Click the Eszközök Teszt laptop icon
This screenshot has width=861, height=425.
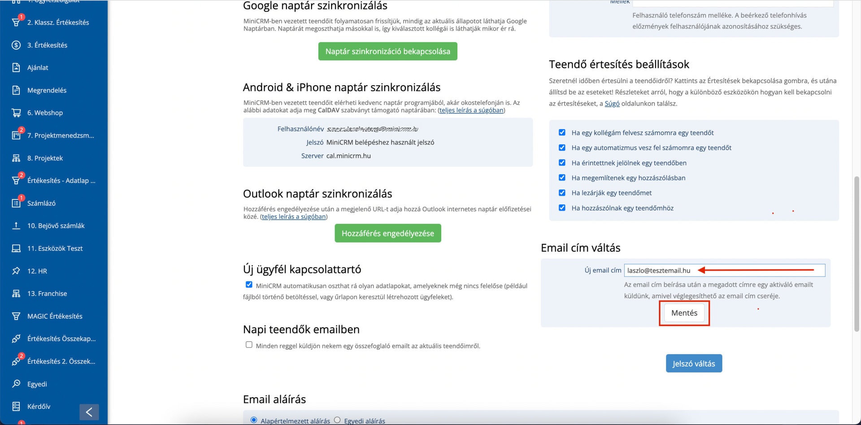(x=16, y=248)
